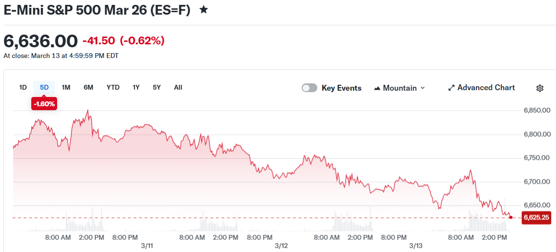Image resolution: width=556 pixels, height=252 pixels.
Task: Open the Advanced Chart link
Action: point(481,88)
